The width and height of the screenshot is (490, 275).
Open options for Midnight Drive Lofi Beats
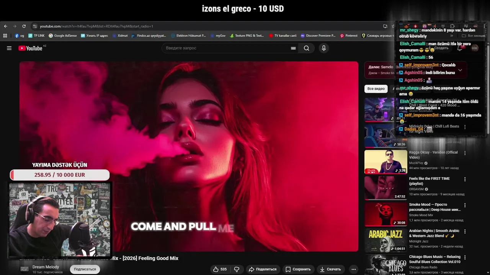click(x=465, y=127)
